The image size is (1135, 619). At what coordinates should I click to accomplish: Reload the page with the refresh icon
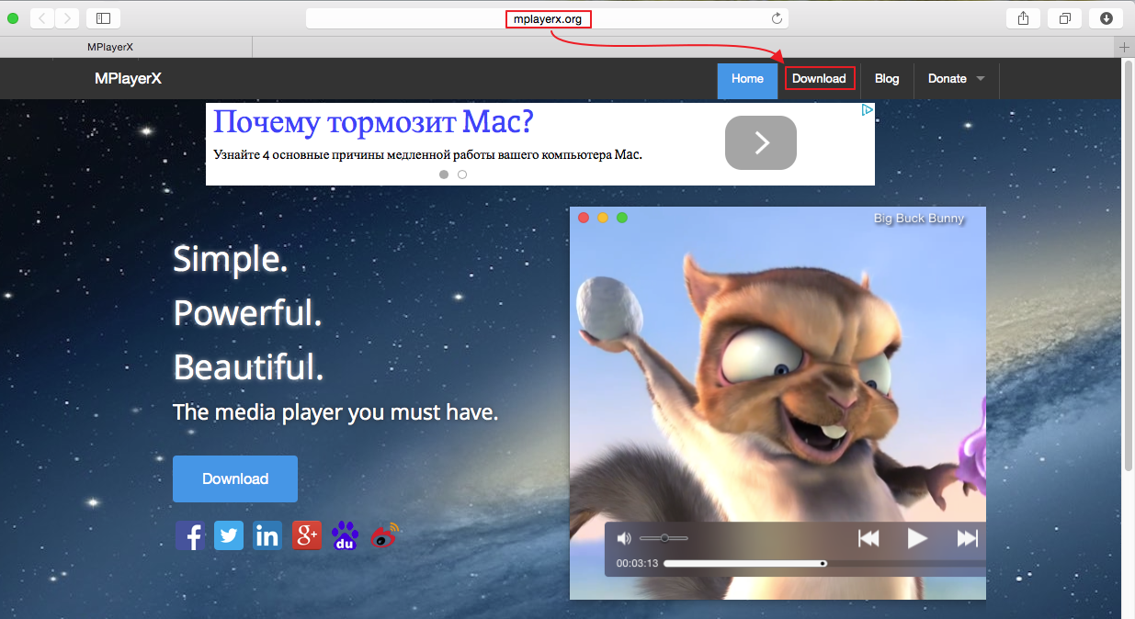pos(777,18)
